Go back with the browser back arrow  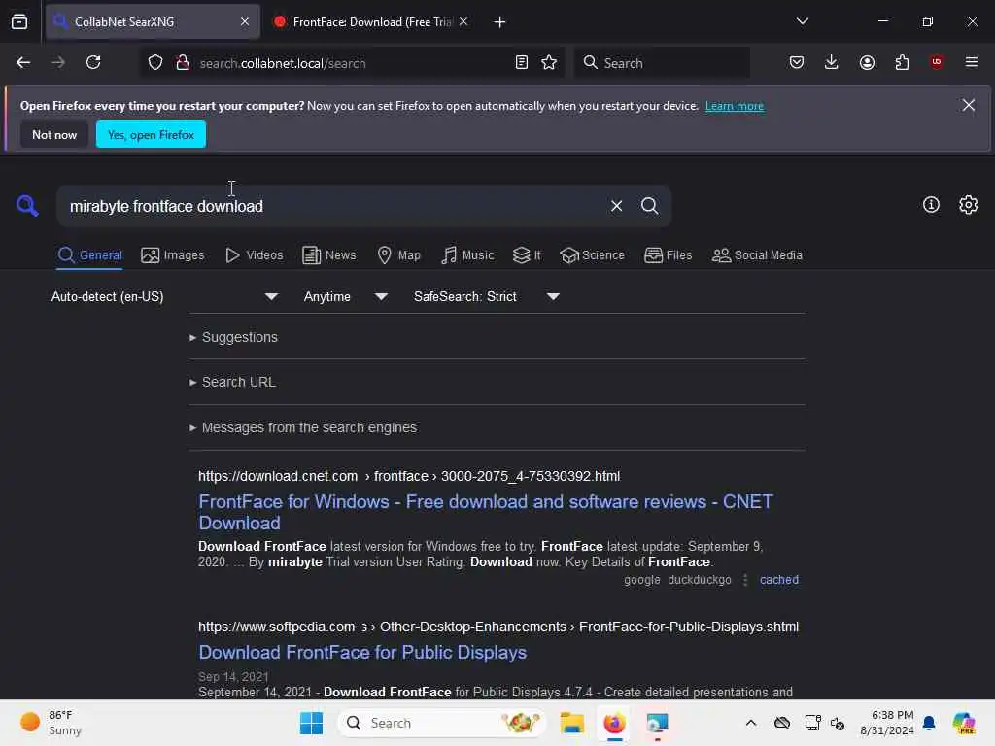(23, 62)
